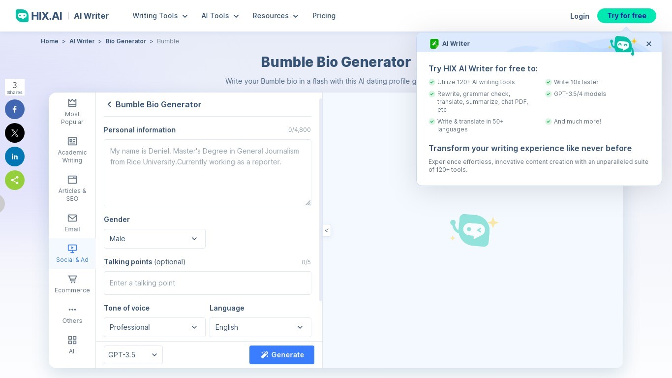Collapse the panel with double-chevron handle

[327, 230]
